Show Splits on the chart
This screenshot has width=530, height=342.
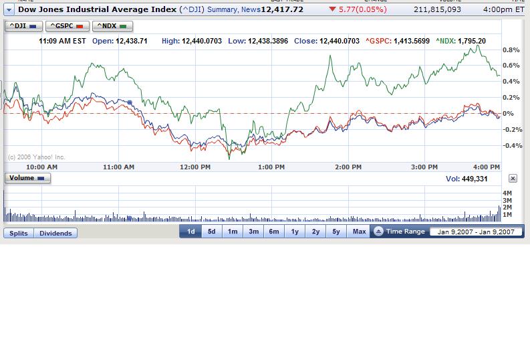tap(19, 233)
